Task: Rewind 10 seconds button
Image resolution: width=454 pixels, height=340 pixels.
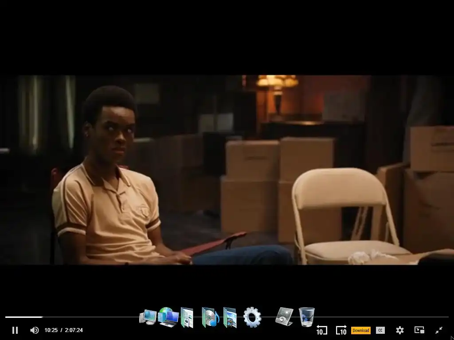Action: pos(322,330)
